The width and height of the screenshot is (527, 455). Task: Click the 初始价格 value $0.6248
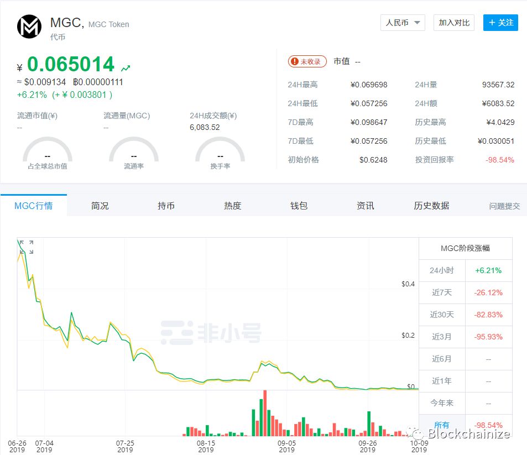pos(373,160)
